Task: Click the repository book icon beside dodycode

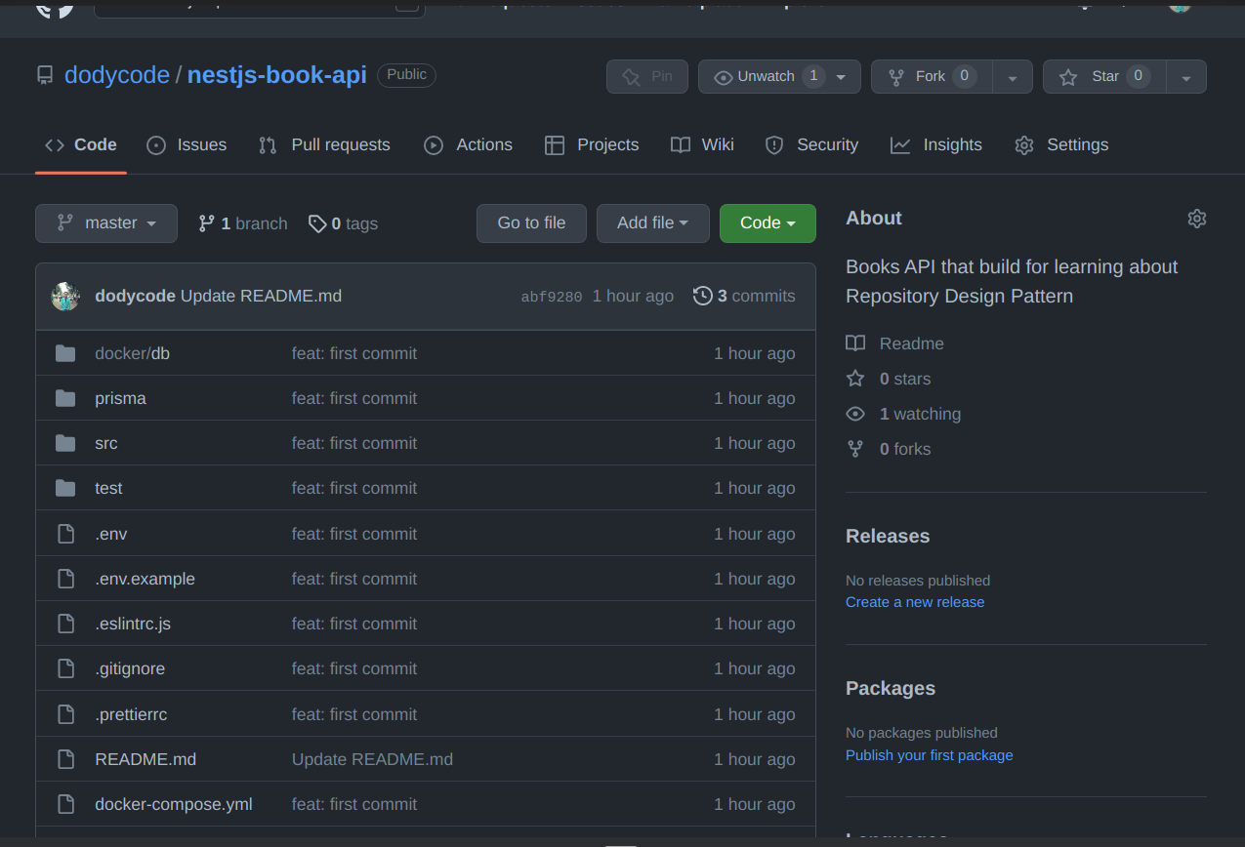Action: coord(44,74)
